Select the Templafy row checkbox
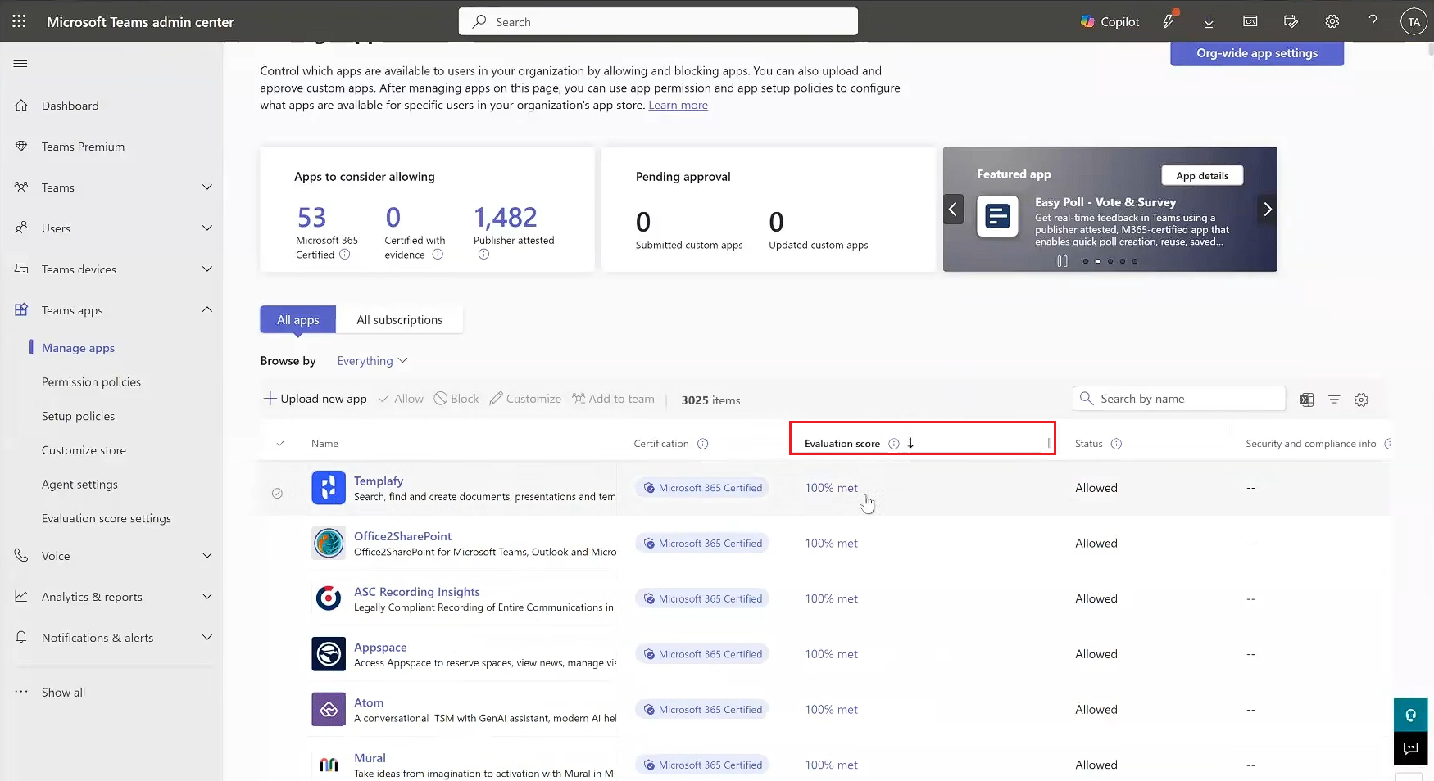The height and width of the screenshot is (781, 1434). (x=277, y=494)
